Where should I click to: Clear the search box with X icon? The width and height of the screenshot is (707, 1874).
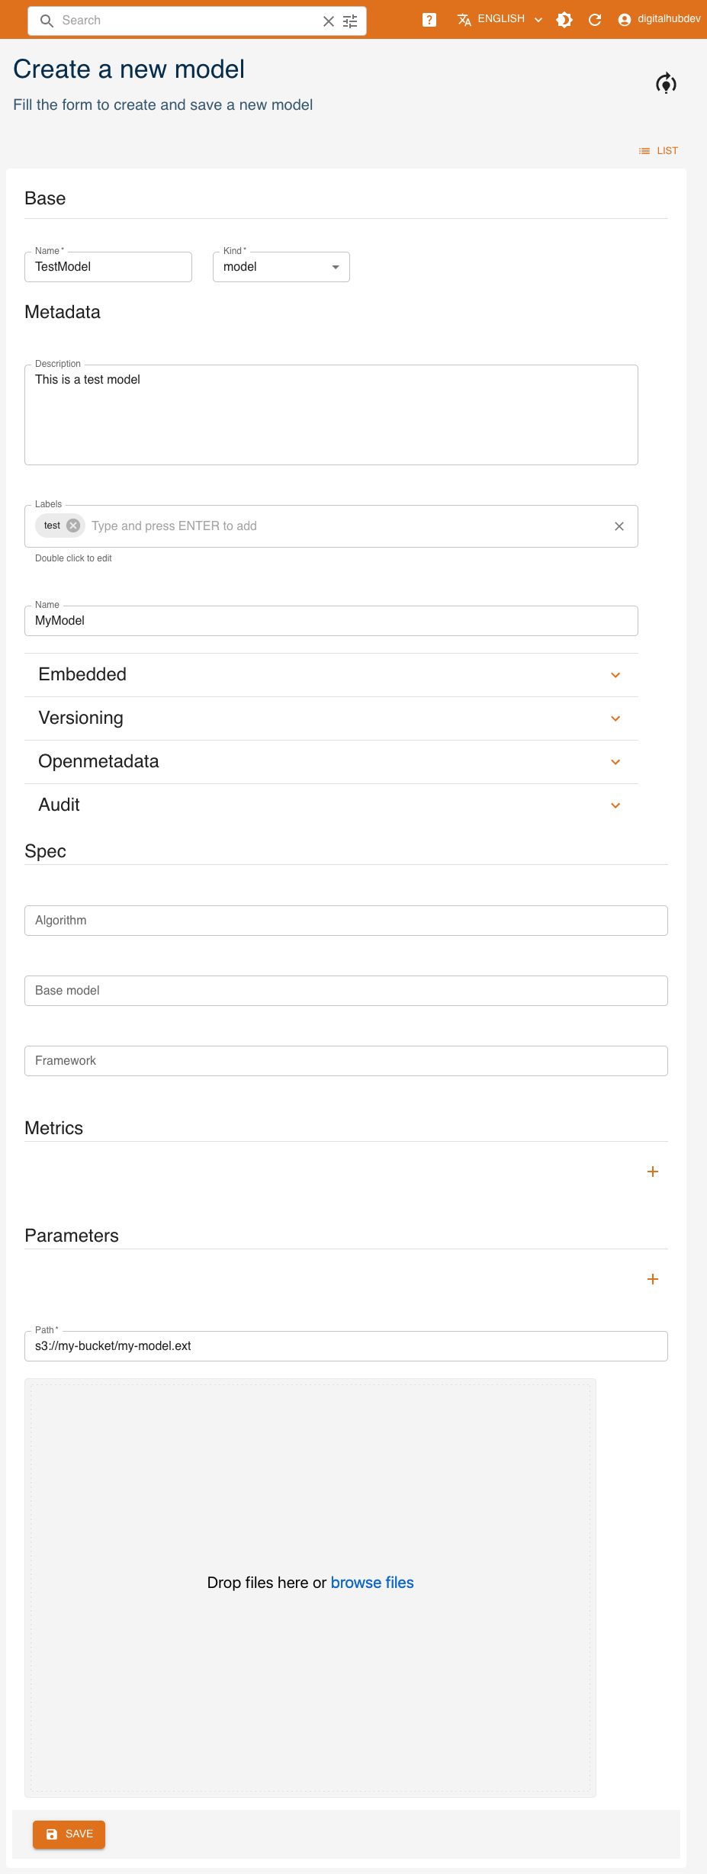point(329,21)
